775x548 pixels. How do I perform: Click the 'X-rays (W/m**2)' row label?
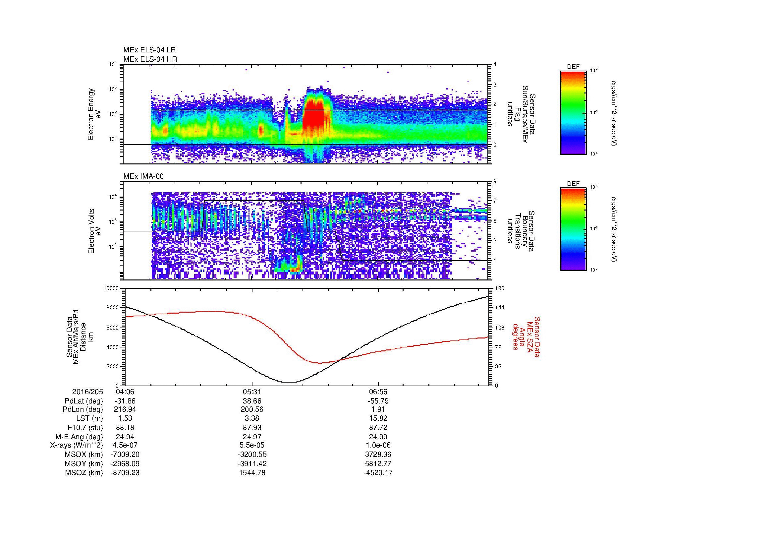click(76, 445)
